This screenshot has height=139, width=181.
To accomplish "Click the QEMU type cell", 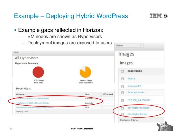I will (88, 107).
